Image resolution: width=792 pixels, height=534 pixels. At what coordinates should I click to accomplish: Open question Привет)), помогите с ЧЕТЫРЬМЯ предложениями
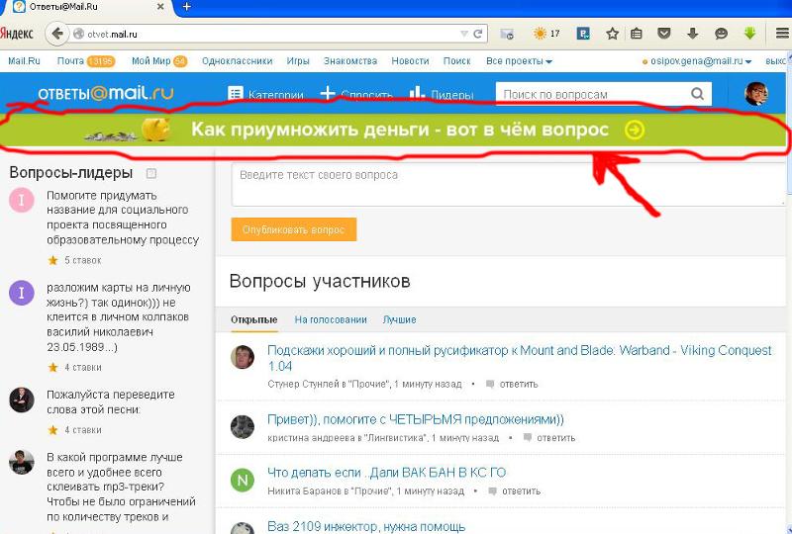tap(415, 419)
